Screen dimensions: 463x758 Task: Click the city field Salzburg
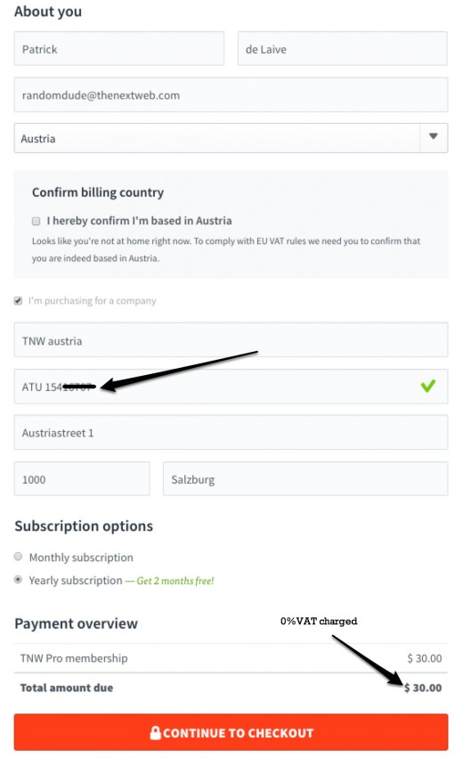(305, 478)
